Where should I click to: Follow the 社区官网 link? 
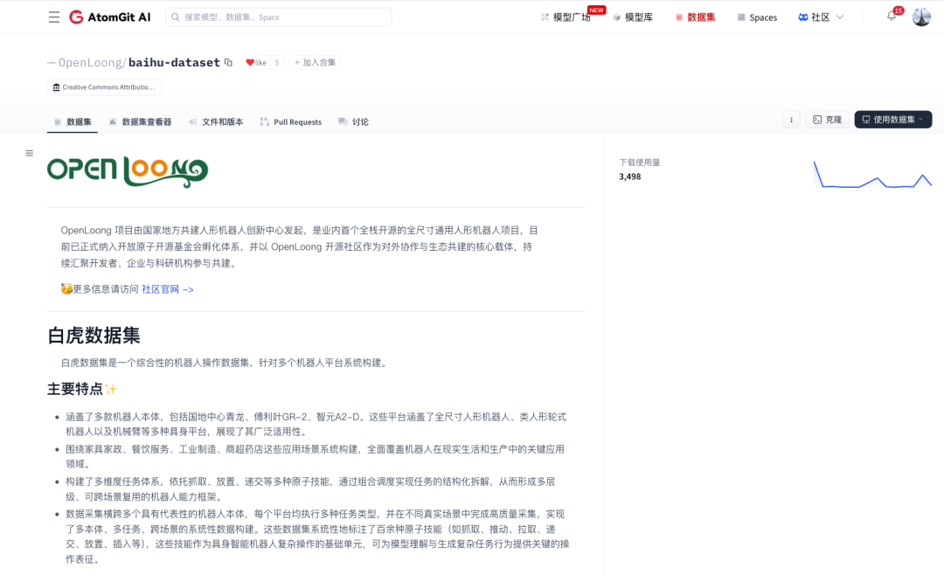[167, 289]
